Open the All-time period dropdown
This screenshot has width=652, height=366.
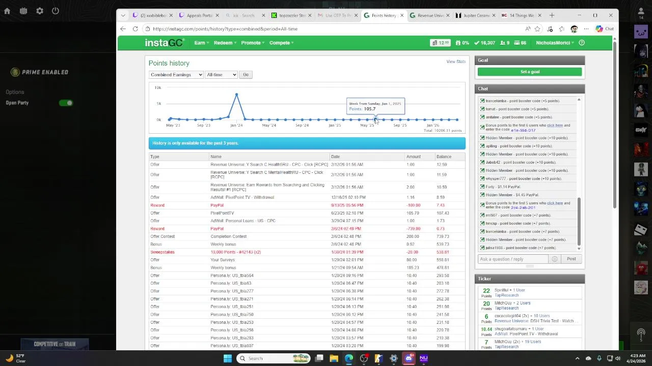coord(221,75)
